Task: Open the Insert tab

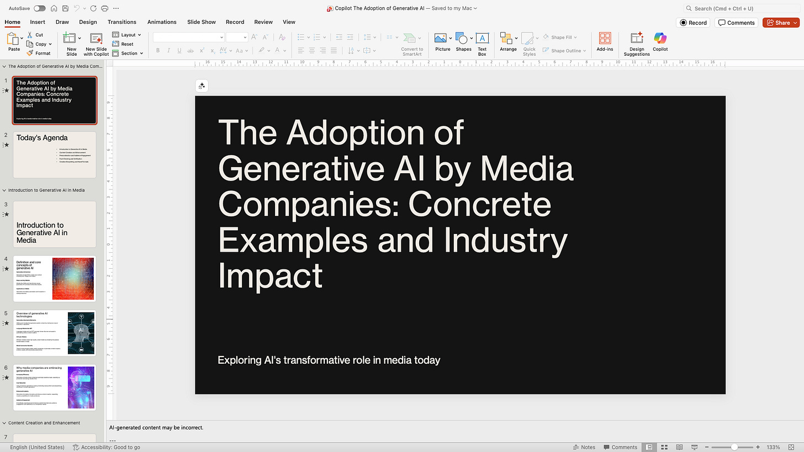Action: pyautogui.click(x=38, y=22)
